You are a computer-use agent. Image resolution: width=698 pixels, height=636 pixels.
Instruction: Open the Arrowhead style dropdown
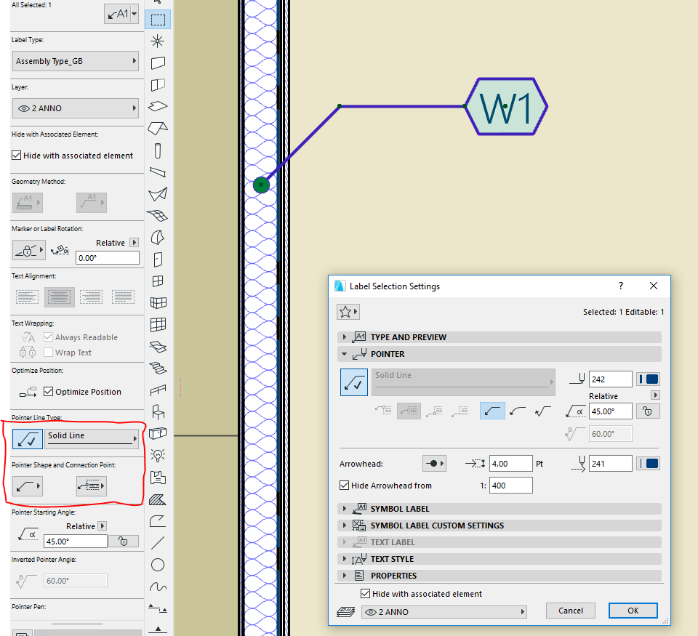(x=434, y=464)
